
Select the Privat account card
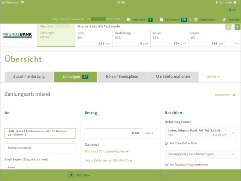169,38
